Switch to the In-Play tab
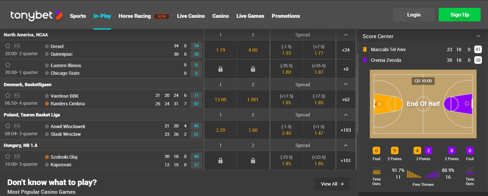This screenshot has height=196, width=488. point(102,16)
